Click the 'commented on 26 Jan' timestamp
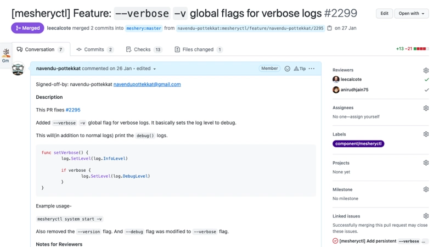 coord(106,69)
